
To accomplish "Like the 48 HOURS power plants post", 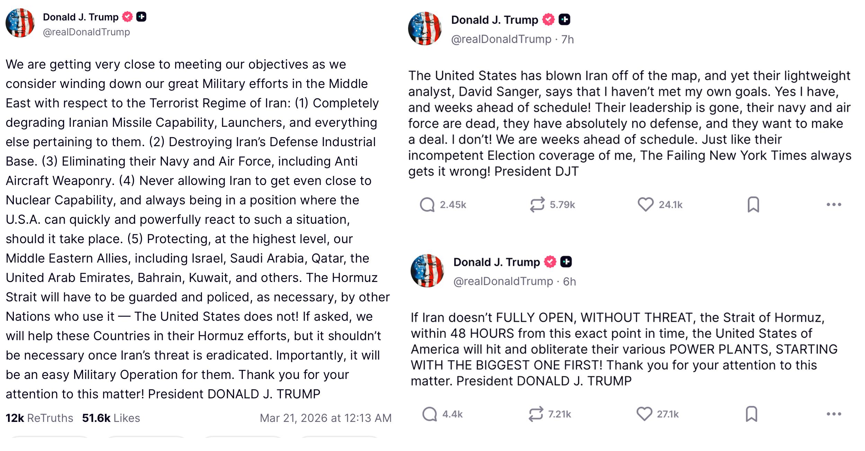I will pyautogui.click(x=644, y=414).
